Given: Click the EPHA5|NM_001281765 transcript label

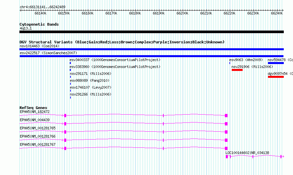Looking at the screenshot, I should click(x=38, y=128).
